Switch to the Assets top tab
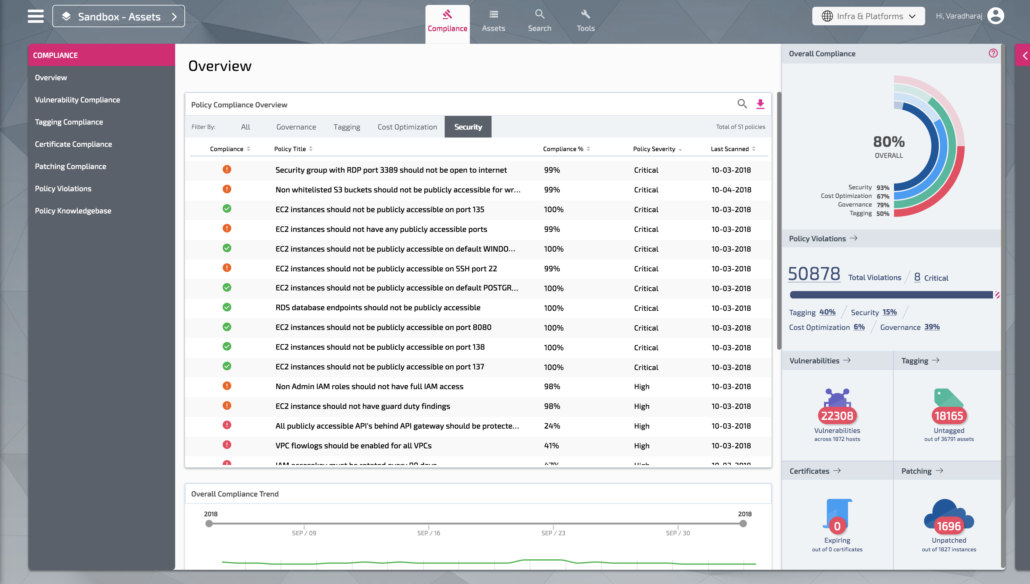The width and height of the screenshot is (1030, 584). 493,21
